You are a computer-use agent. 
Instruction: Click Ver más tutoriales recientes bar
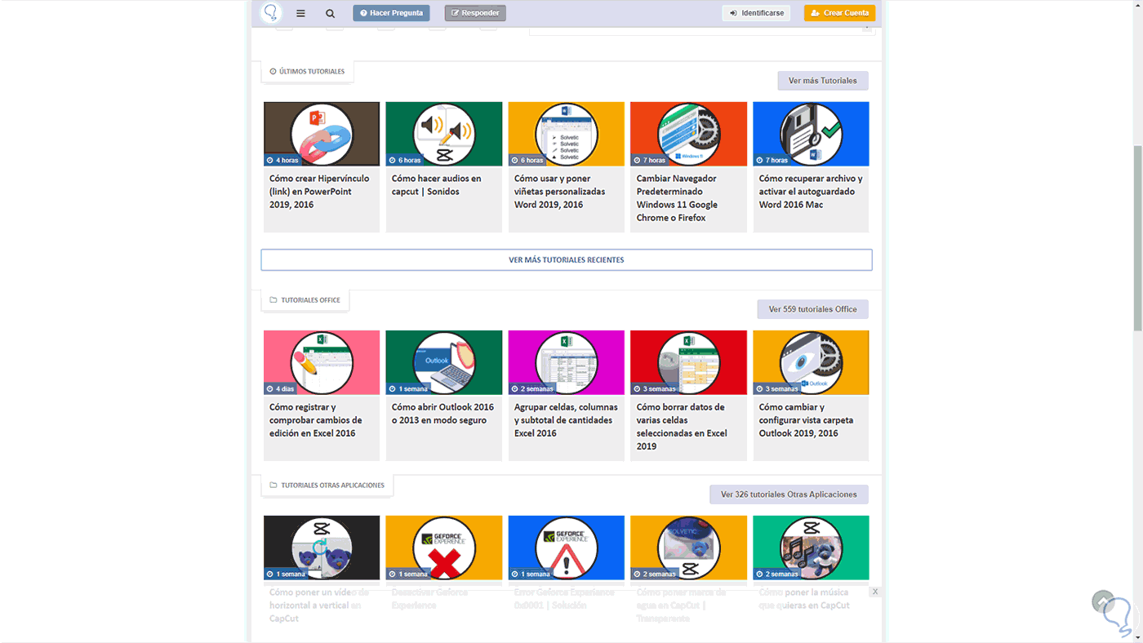(567, 259)
